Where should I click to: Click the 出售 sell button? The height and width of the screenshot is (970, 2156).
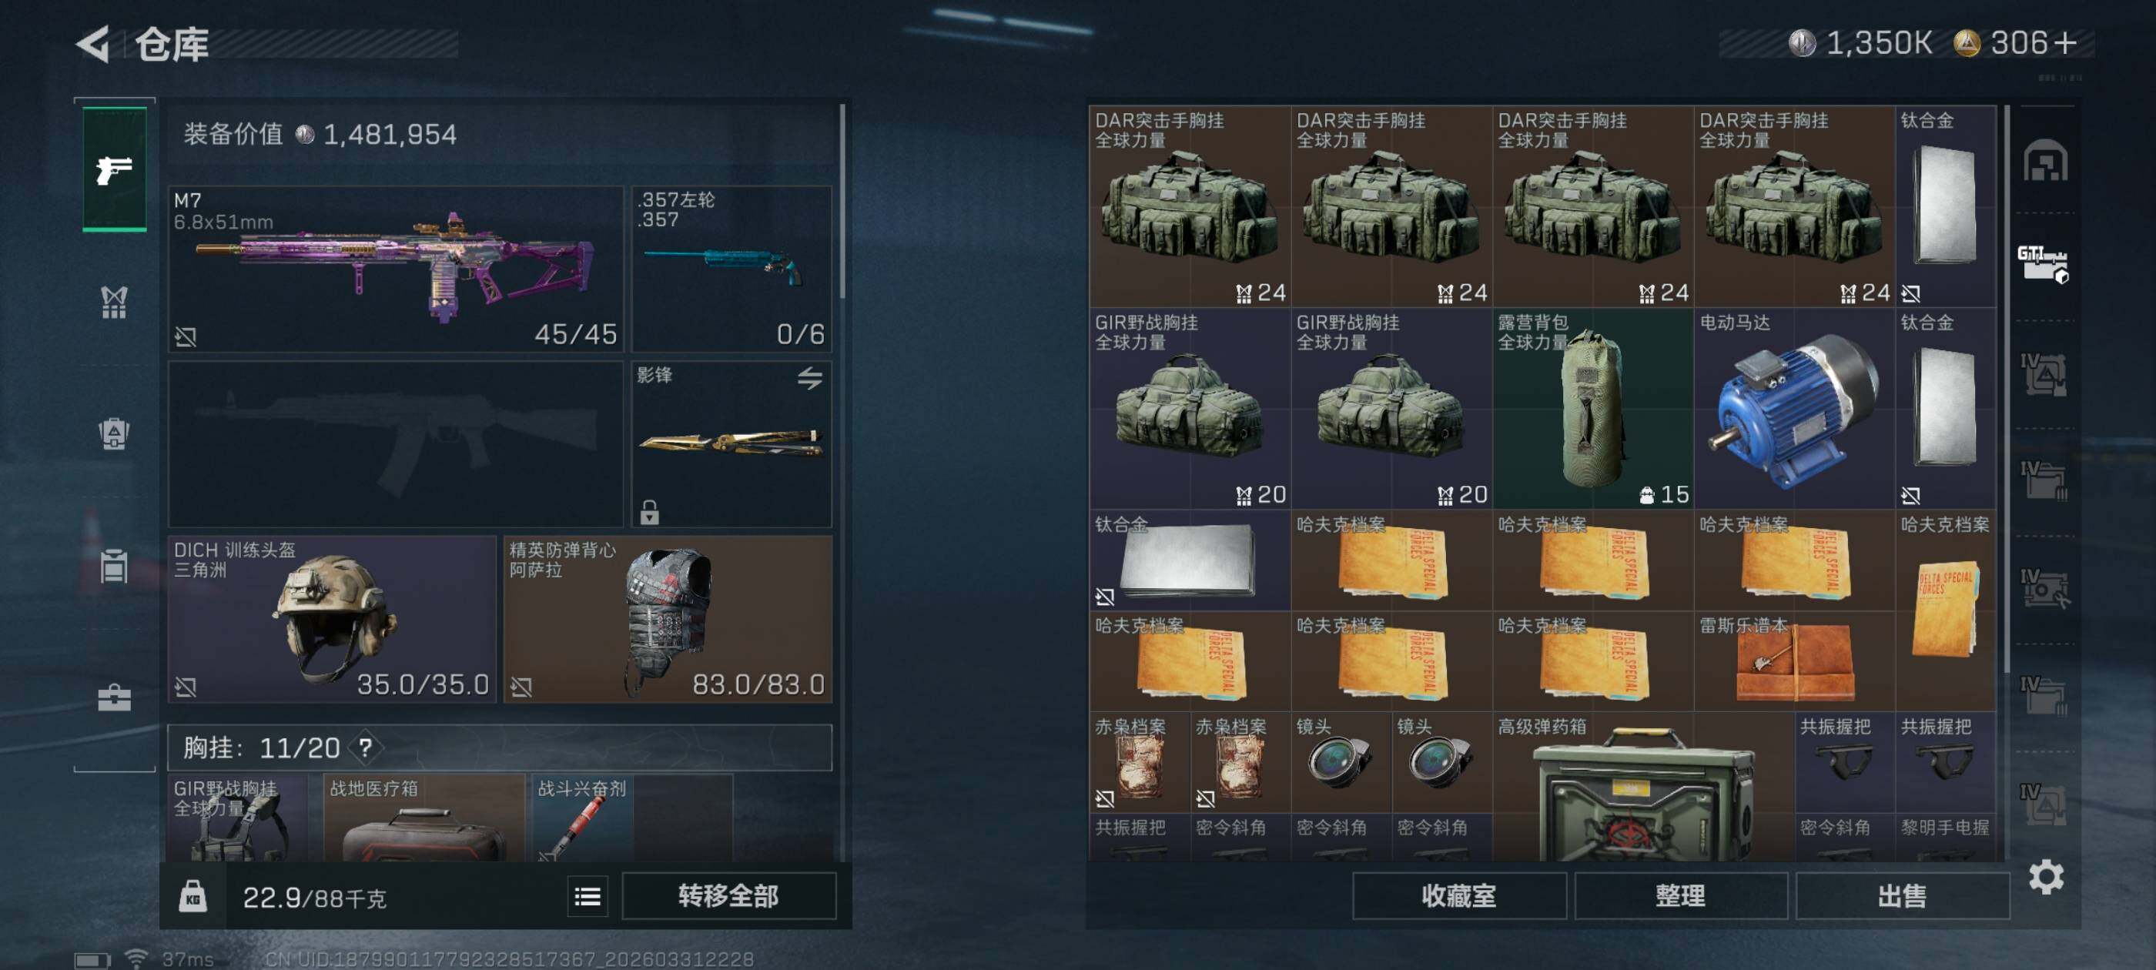[x=1902, y=896]
